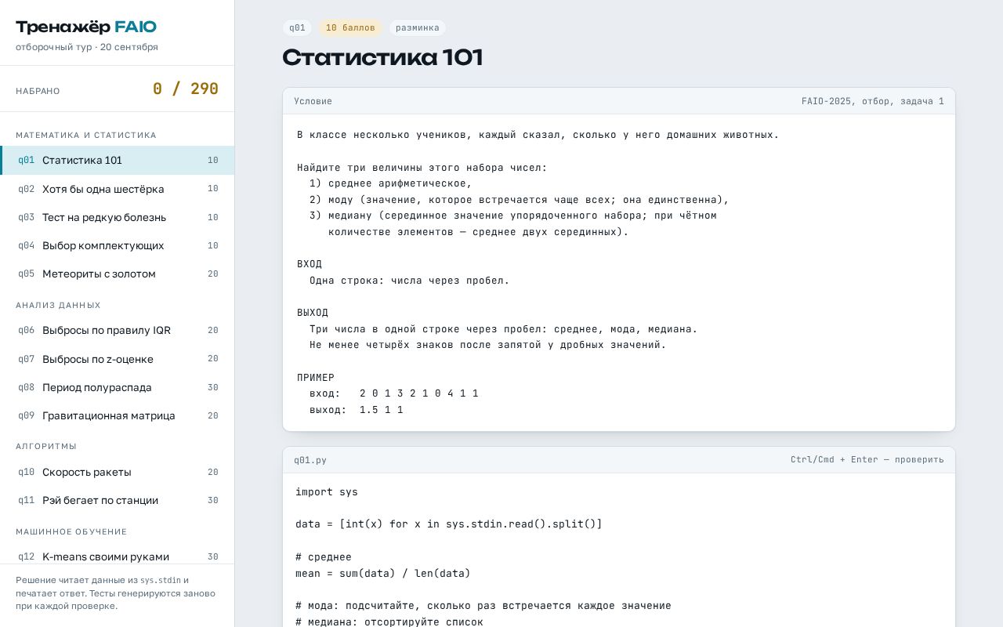Select task q10 Скорость ракеты
The height and width of the screenshot is (627, 1003).
click(x=118, y=472)
